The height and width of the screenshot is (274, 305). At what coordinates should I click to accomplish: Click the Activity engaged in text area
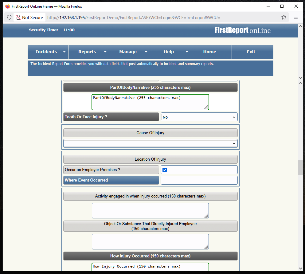(x=150, y=210)
